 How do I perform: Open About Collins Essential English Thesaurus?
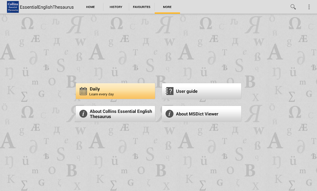click(115, 114)
